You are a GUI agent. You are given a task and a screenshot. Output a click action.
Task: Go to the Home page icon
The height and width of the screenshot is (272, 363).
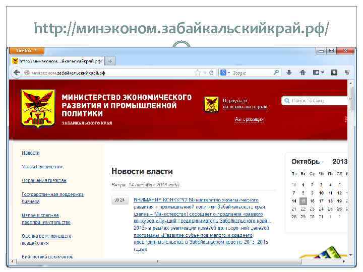302,73
